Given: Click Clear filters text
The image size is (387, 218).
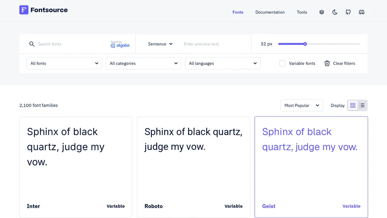Looking at the screenshot, I should coord(344,63).
